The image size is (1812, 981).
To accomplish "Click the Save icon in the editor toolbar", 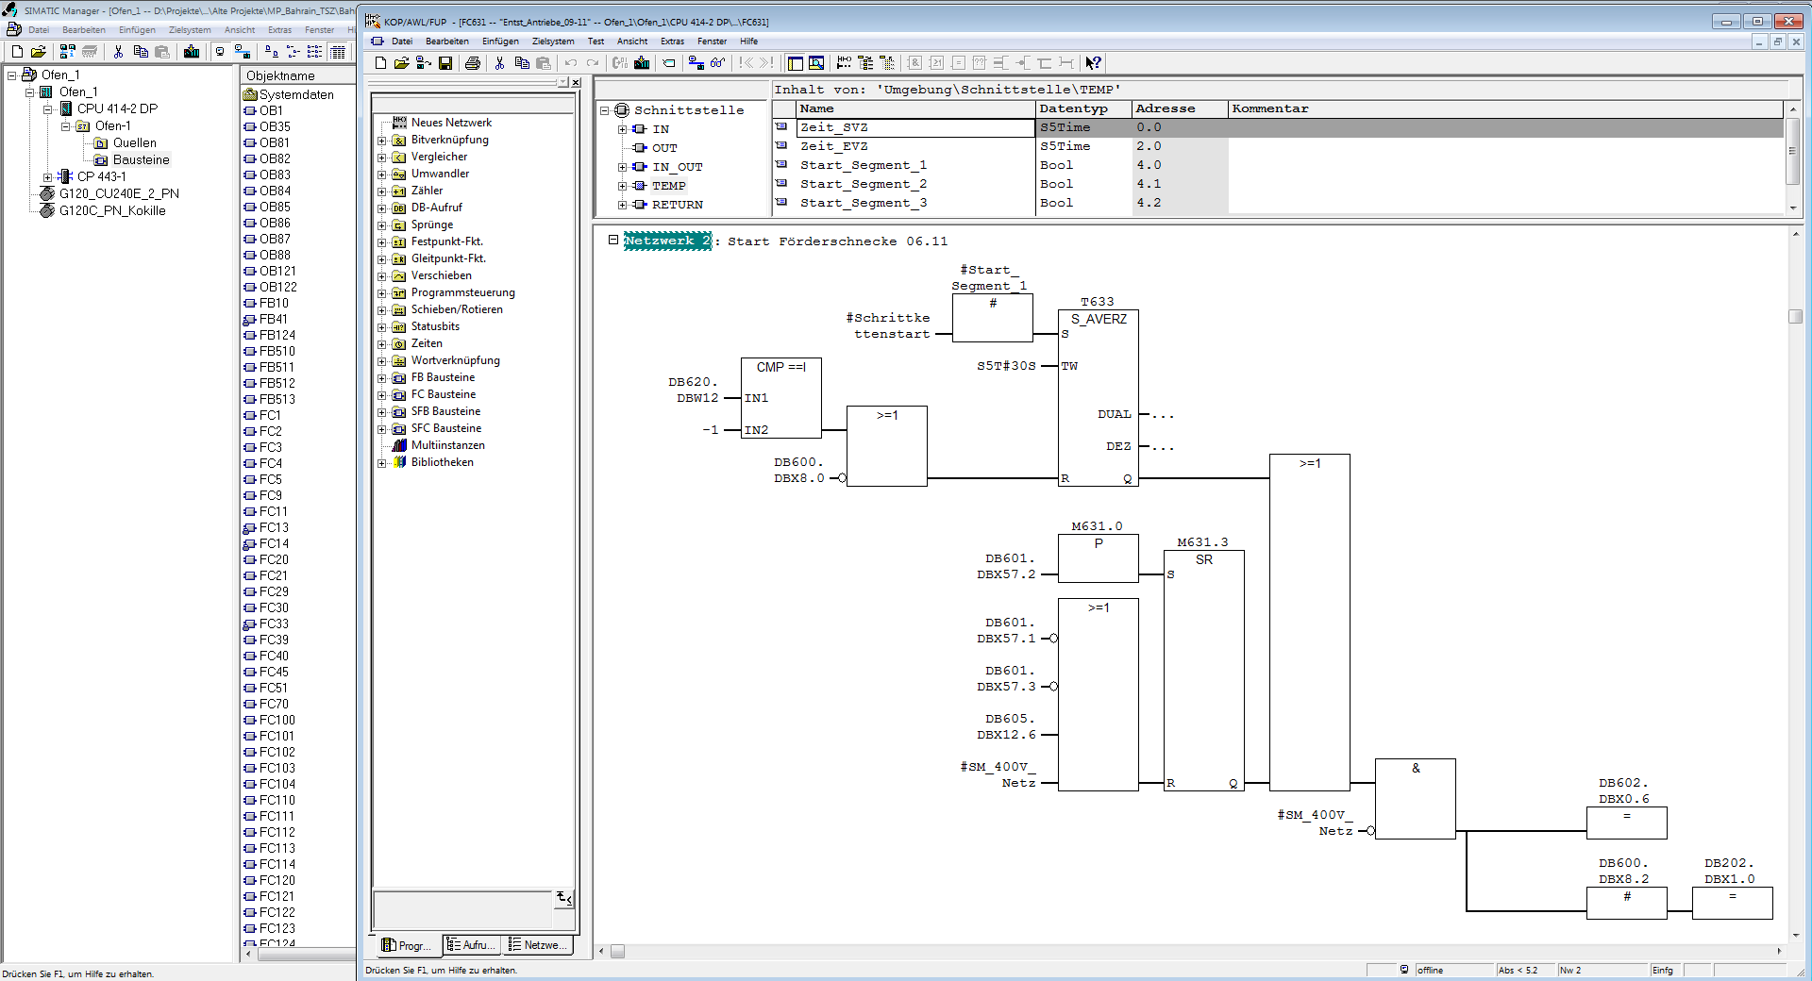I will (x=445, y=63).
